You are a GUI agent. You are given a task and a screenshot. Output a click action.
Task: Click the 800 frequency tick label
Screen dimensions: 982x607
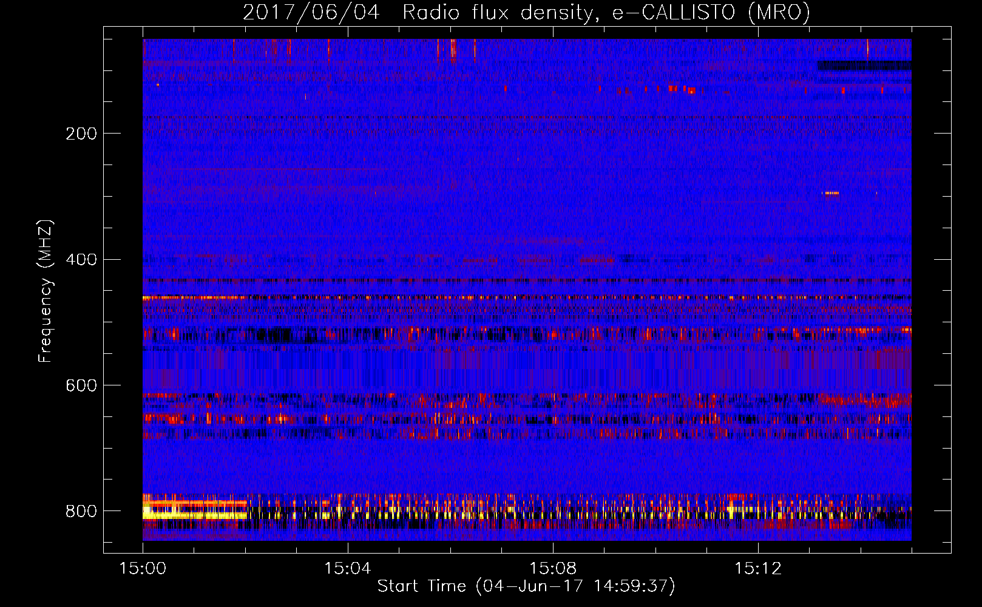click(81, 511)
